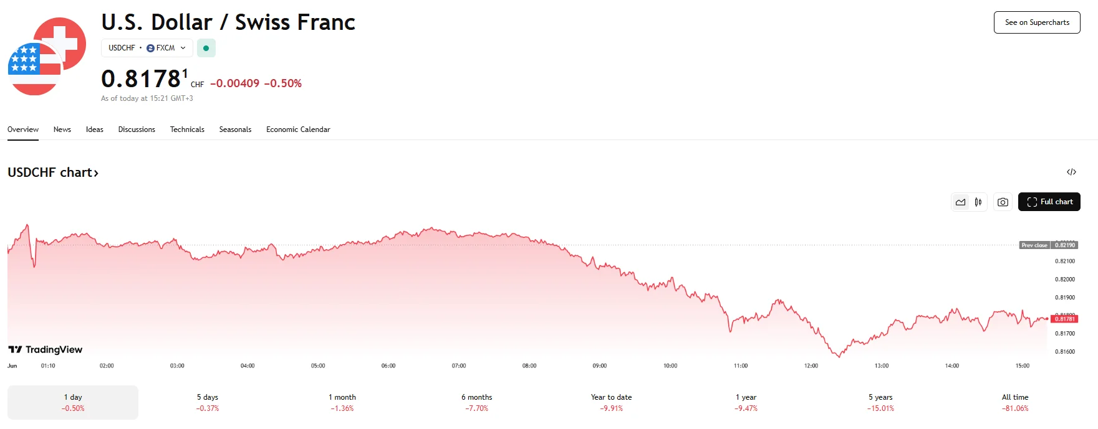Image resolution: width=1098 pixels, height=429 pixels.
Task: Click the TradingView logo on chart
Action: pos(46,350)
